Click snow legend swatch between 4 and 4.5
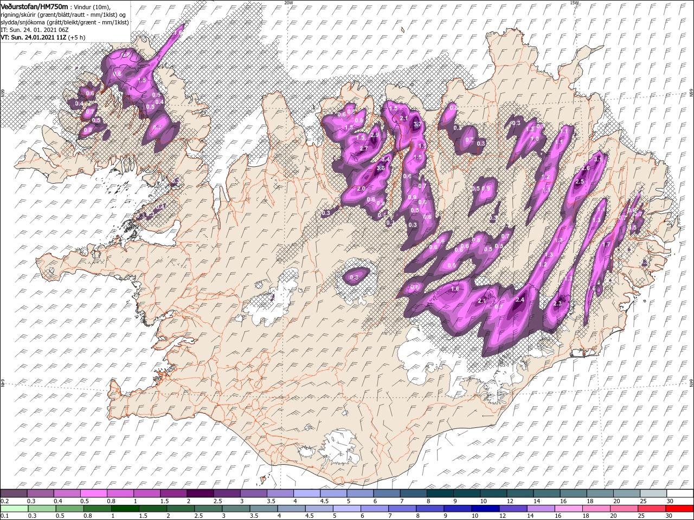The image size is (694, 520). (x=306, y=493)
